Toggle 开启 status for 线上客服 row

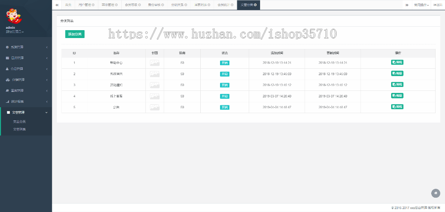[224, 96]
